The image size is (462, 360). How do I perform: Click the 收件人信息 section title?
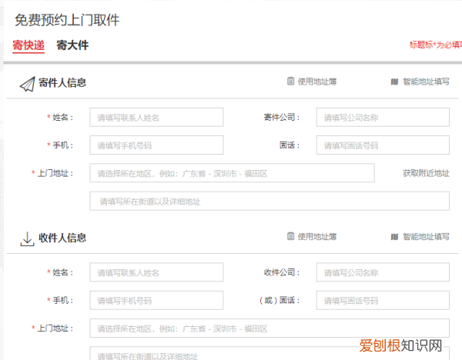coord(62,238)
